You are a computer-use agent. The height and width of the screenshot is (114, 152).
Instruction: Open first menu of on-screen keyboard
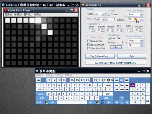point(40,75)
